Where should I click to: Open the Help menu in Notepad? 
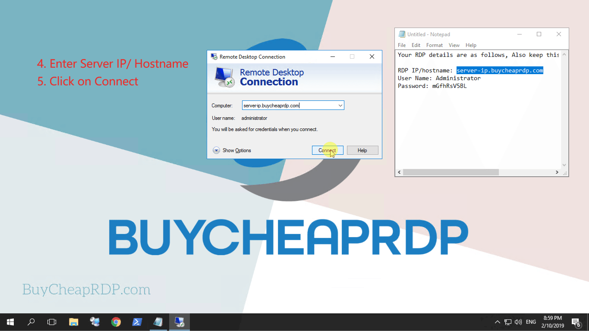[x=471, y=45]
